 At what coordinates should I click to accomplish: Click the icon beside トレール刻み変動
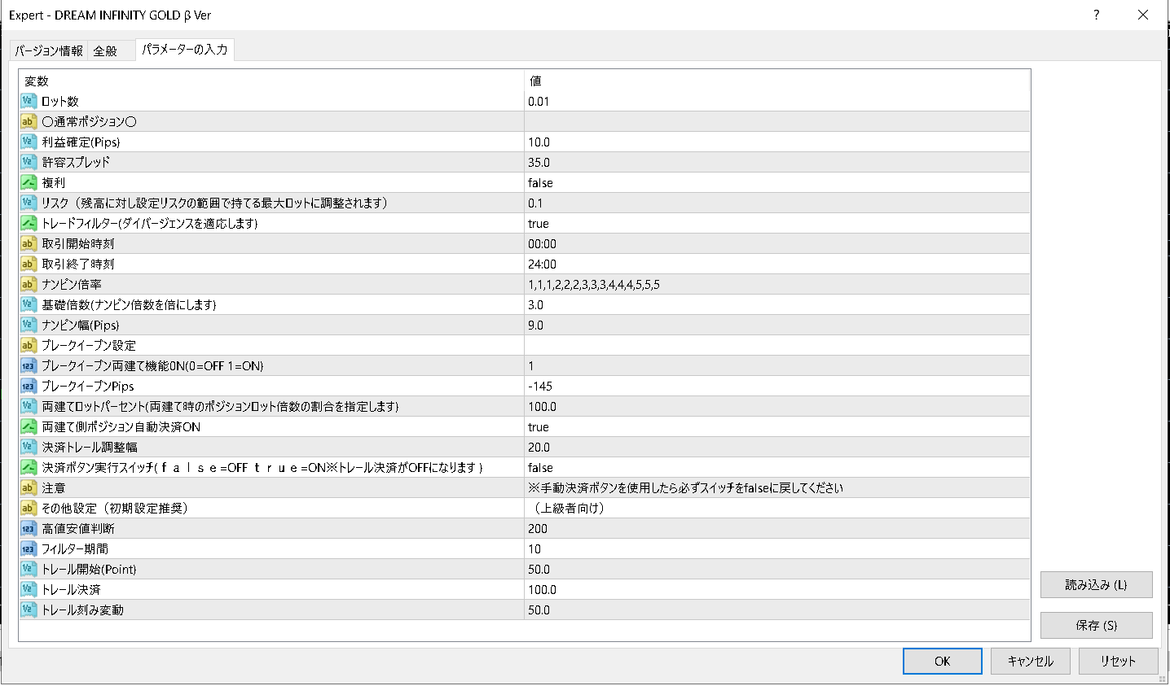coord(29,610)
